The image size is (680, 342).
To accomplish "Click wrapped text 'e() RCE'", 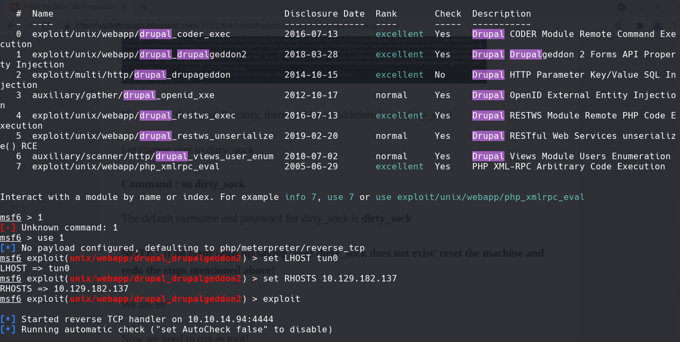I will tap(19, 146).
